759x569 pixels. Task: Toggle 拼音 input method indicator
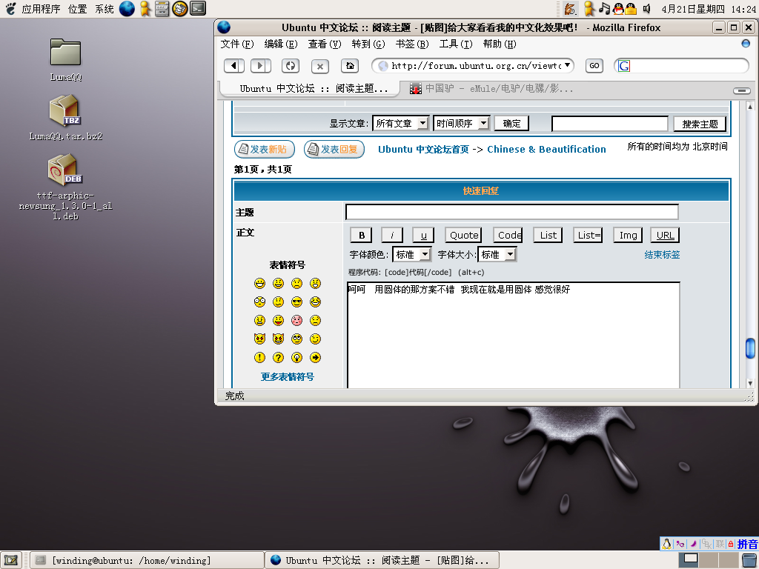tap(747, 545)
